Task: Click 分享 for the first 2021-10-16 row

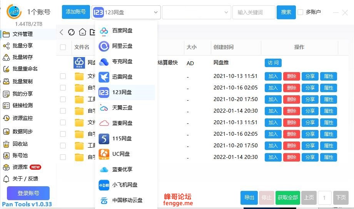Action: (310, 88)
